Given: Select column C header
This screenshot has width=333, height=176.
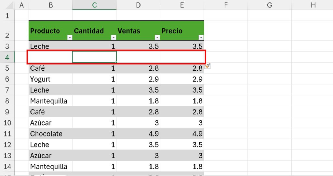Looking at the screenshot, I should point(94,5).
